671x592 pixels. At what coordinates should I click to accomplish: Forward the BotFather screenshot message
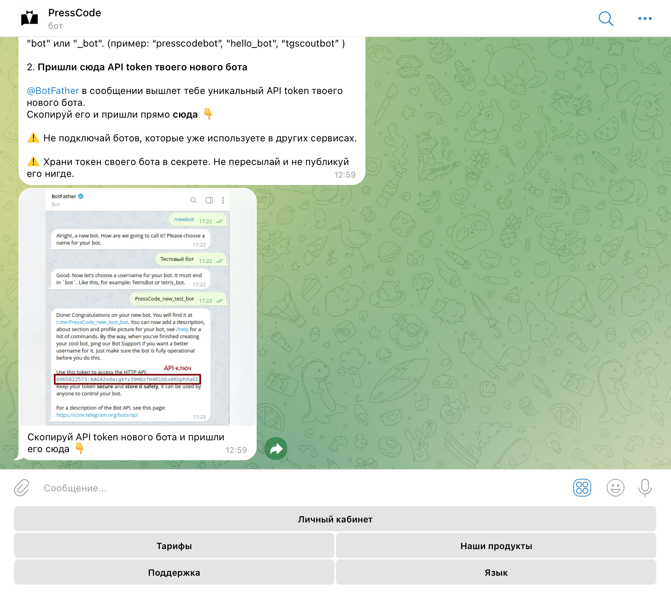[276, 448]
